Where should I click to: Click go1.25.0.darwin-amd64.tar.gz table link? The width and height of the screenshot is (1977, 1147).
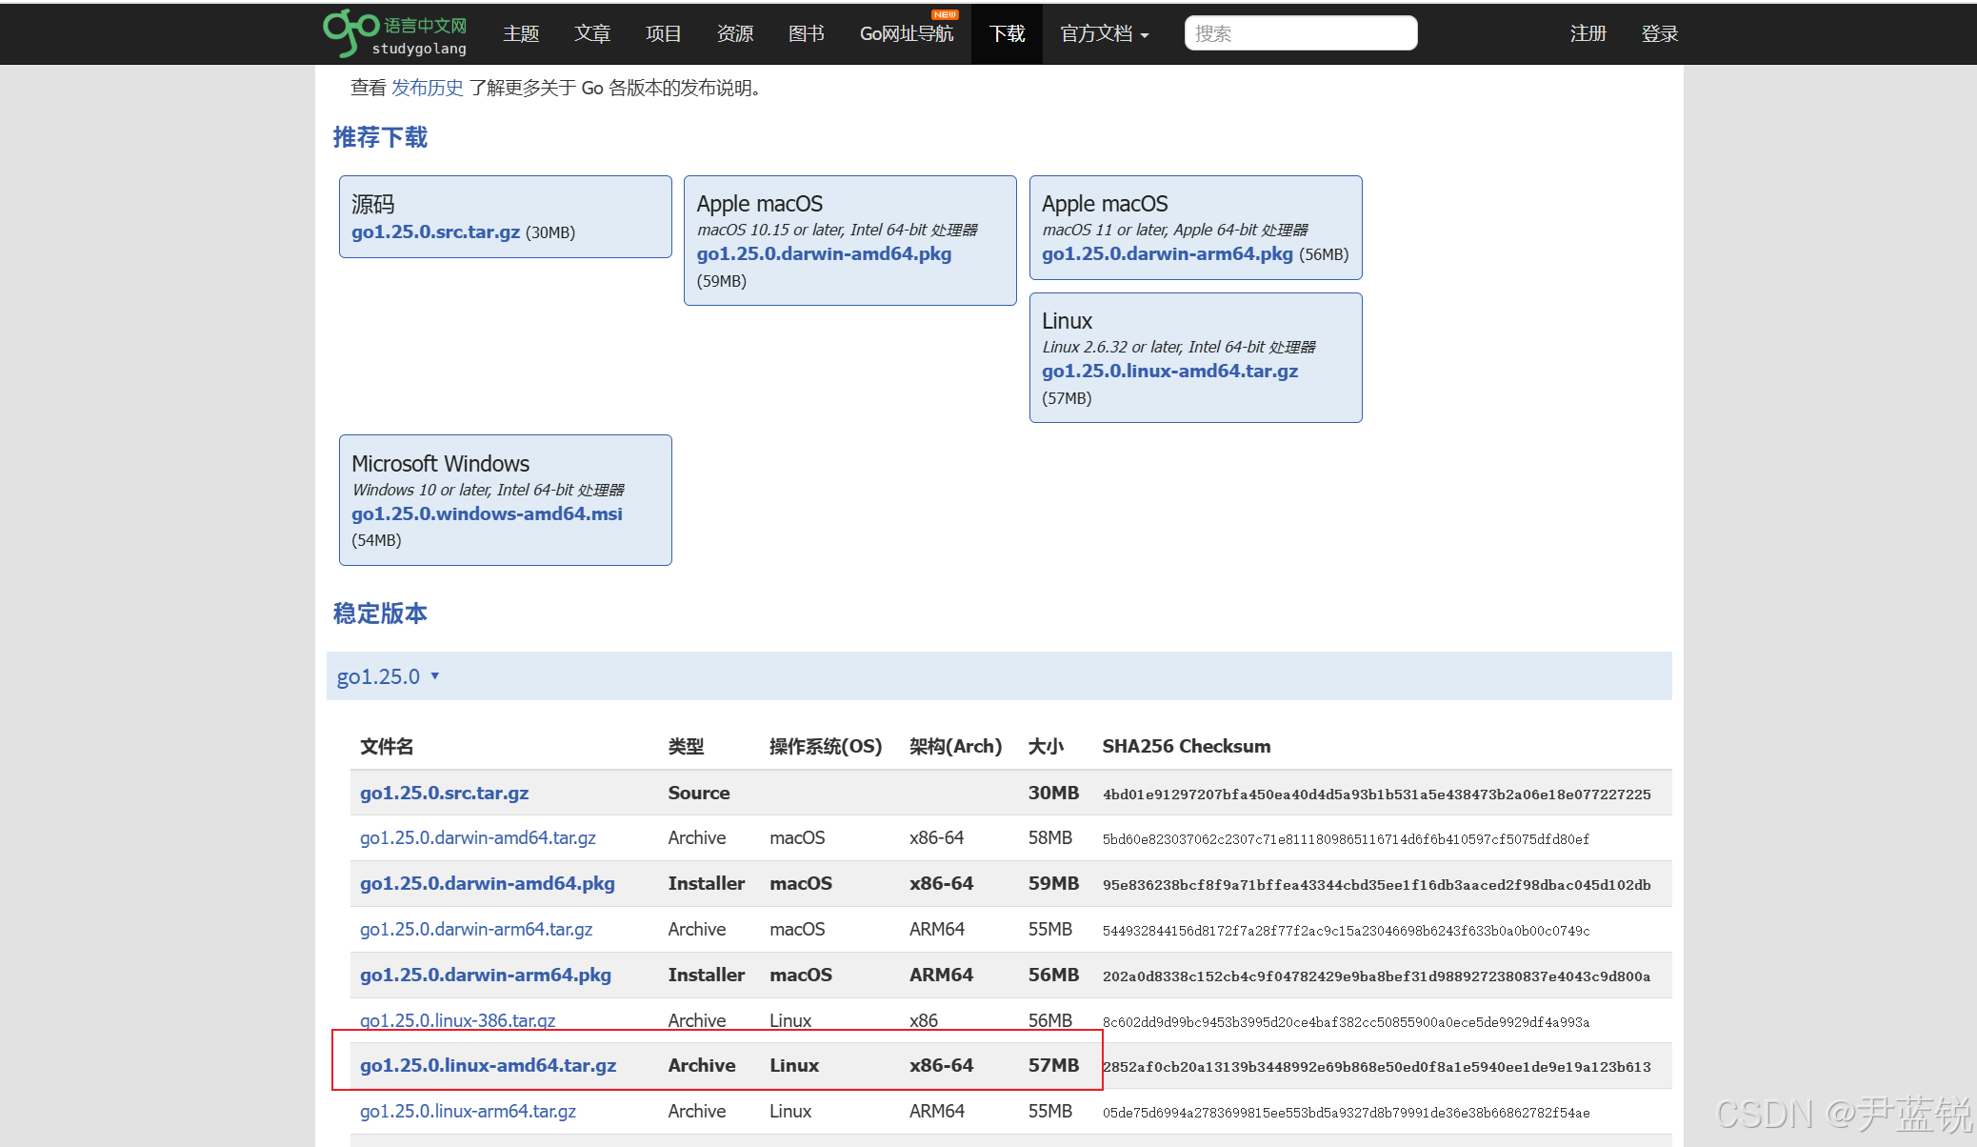(x=477, y=837)
